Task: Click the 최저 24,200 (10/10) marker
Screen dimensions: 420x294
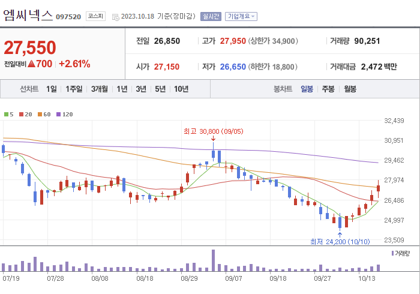Action: click(340, 242)
